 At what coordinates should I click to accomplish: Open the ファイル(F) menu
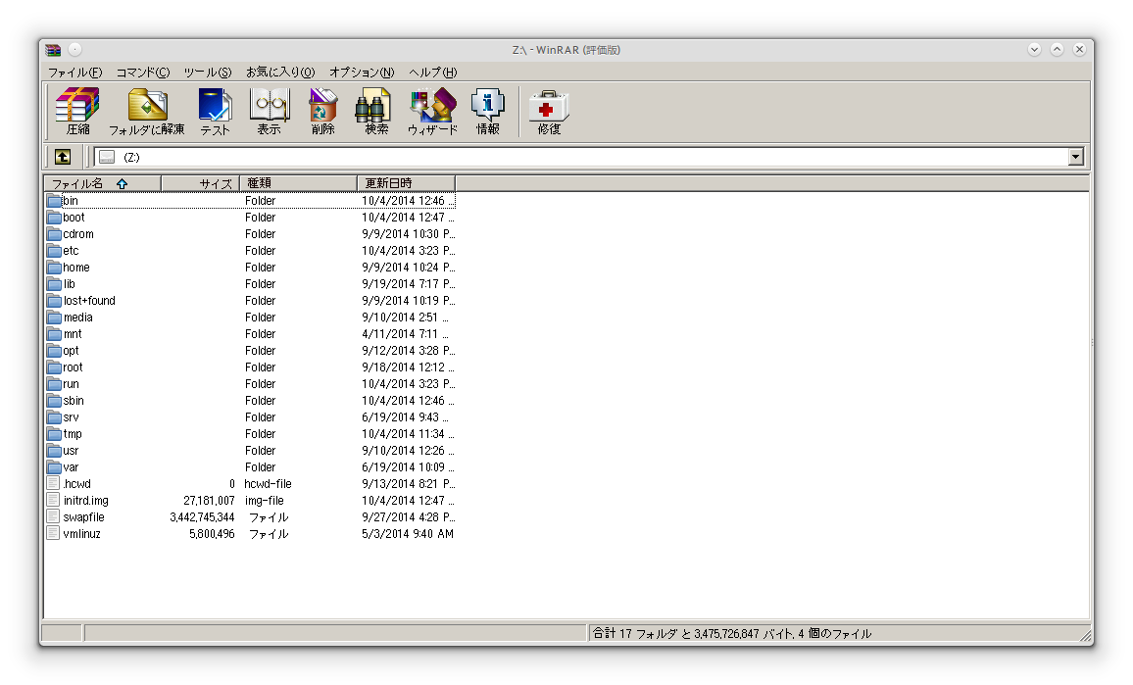click(x=75, y=73)
